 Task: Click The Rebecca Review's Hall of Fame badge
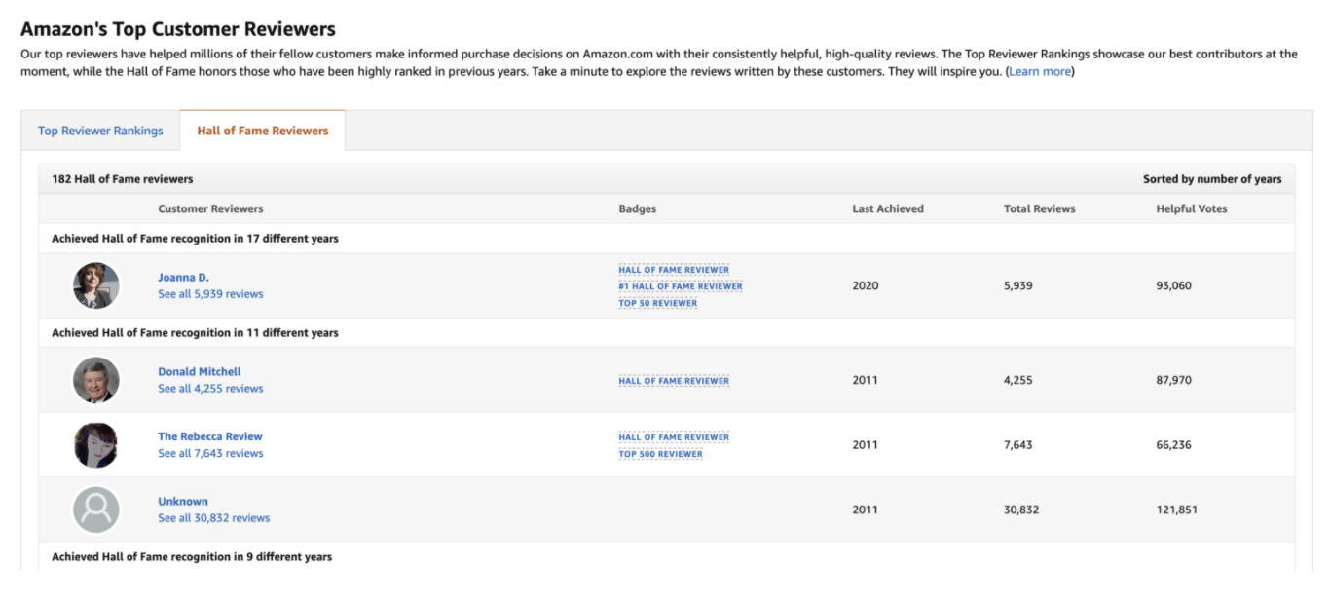674,437
